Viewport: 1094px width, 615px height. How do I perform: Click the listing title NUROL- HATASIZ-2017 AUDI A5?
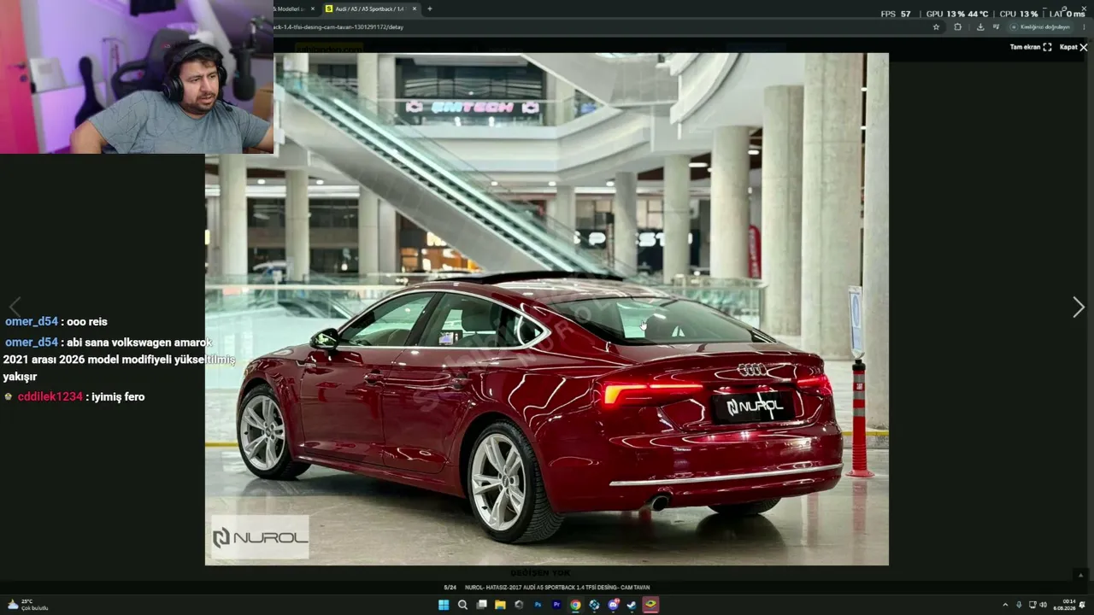pos(557,588)
